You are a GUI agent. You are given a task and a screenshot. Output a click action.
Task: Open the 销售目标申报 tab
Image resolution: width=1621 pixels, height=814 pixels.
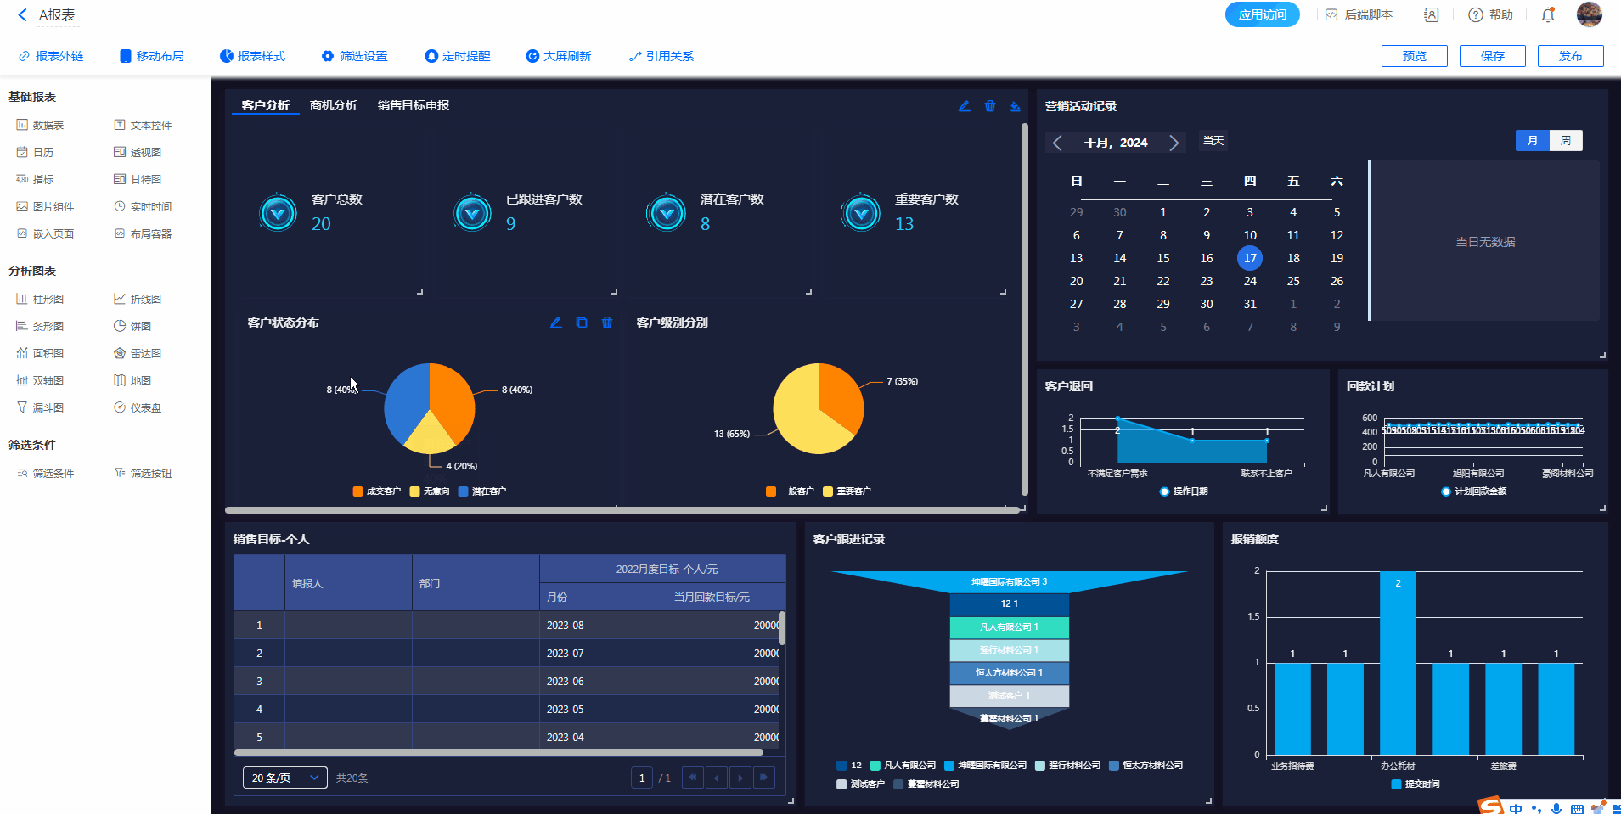[414, 105]
